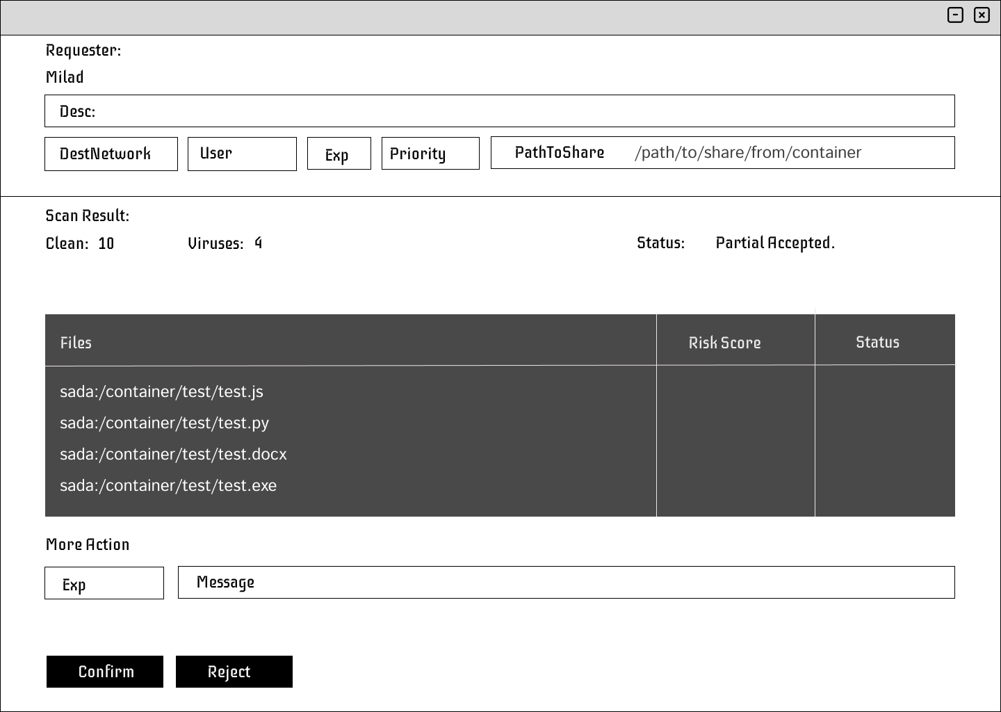Image resolution: width=1001 pixels, height=712 pixels.
Task: Click the minimize window icon
Action: [x=955, y=15]
